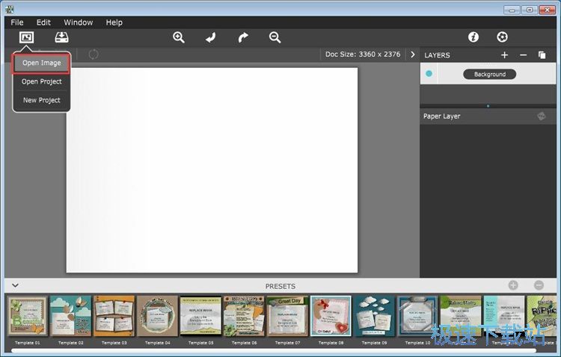Image resolution: width=561 pixels, height=357 pixels.
Task: Select the Template 04 preset thumbnail
Action: [x=157, y=316]
